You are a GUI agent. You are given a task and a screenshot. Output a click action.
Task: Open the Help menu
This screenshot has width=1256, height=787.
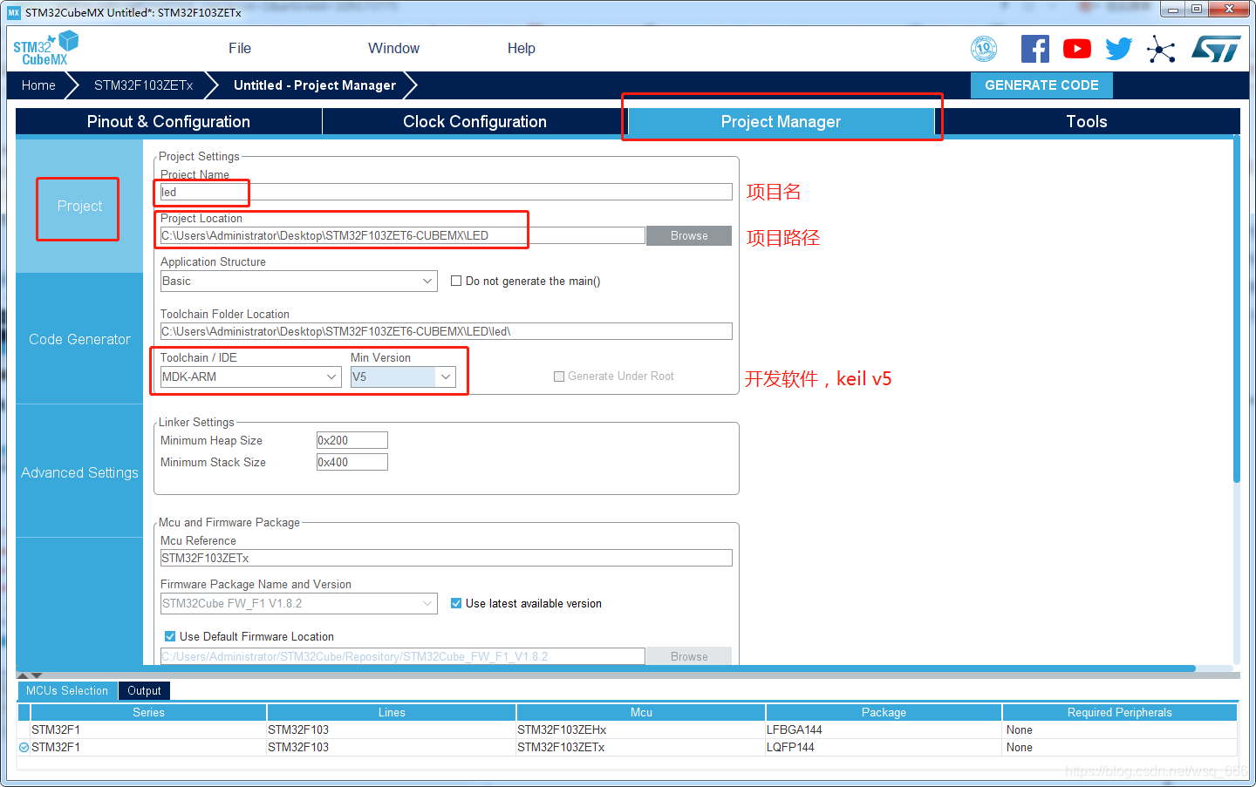(522, 49)
